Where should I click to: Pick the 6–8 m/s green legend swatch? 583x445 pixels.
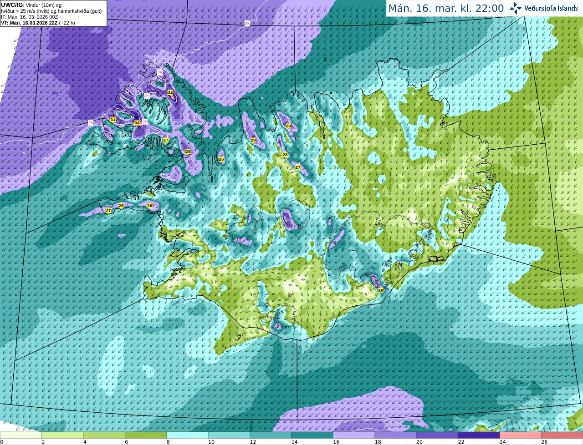pyautogui.click(x=146, y=435)
